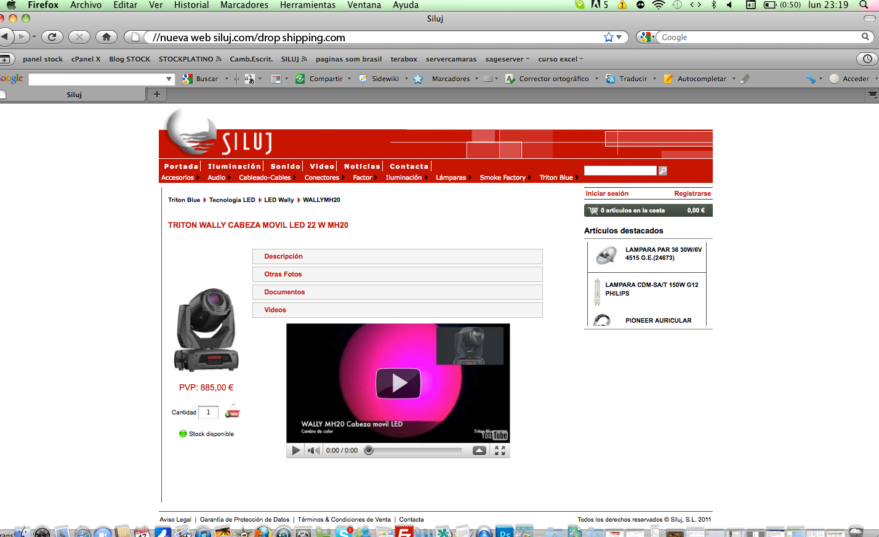
Task: Click the Acceder sign-in button
Action: [x=850, y=79]
